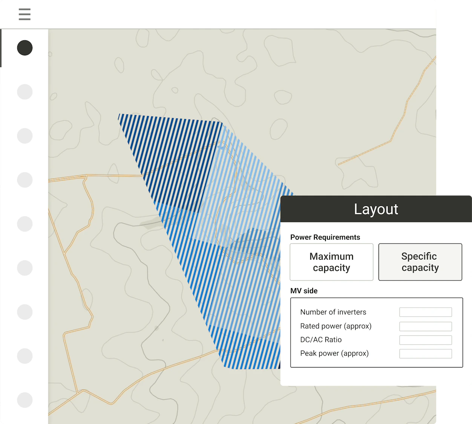
Task: Select the gray sidebar circle directly below the dark one
Action: coord(25,92)
